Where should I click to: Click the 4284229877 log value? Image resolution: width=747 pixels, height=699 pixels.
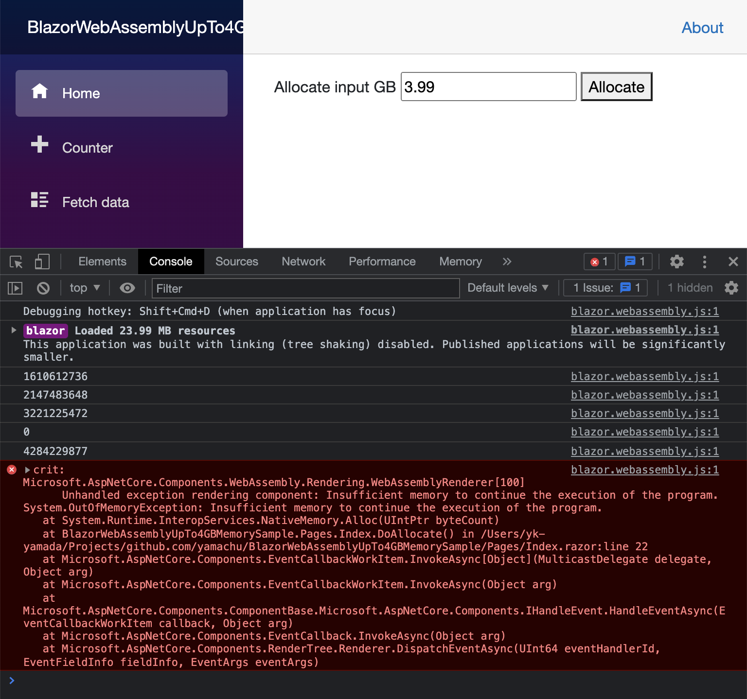(55, 451)
